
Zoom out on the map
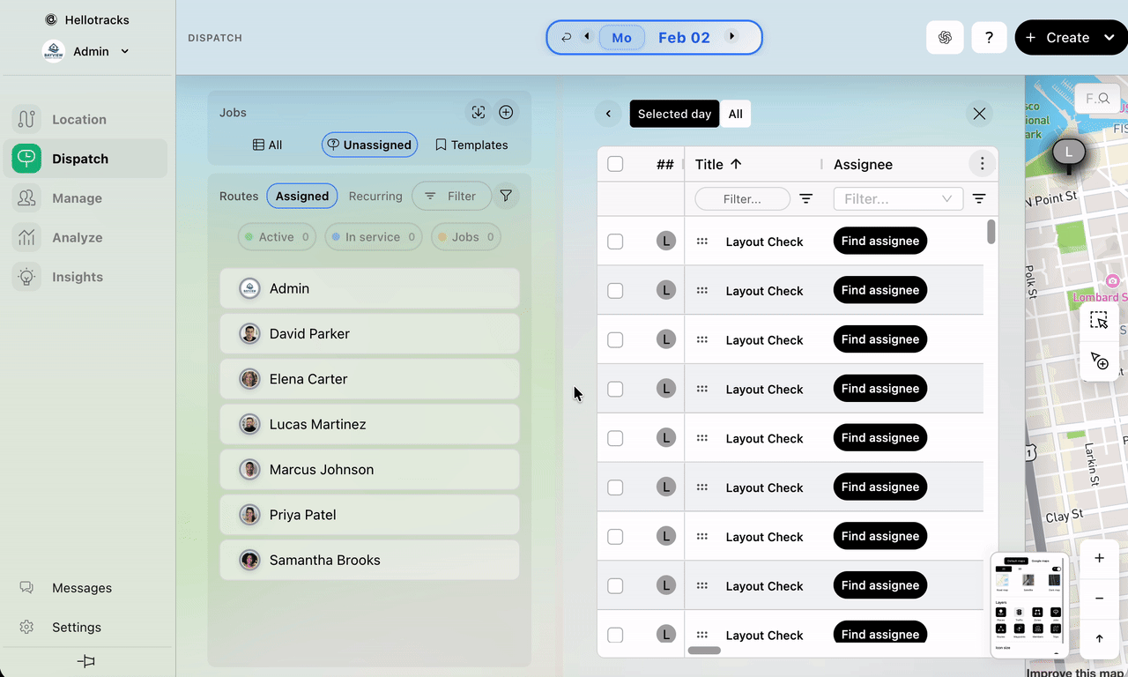[1099, 599]
